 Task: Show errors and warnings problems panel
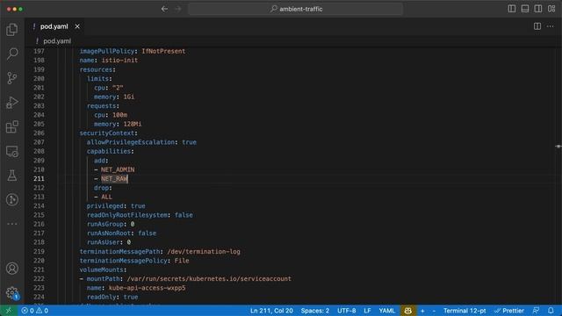[x=35, y=311]
